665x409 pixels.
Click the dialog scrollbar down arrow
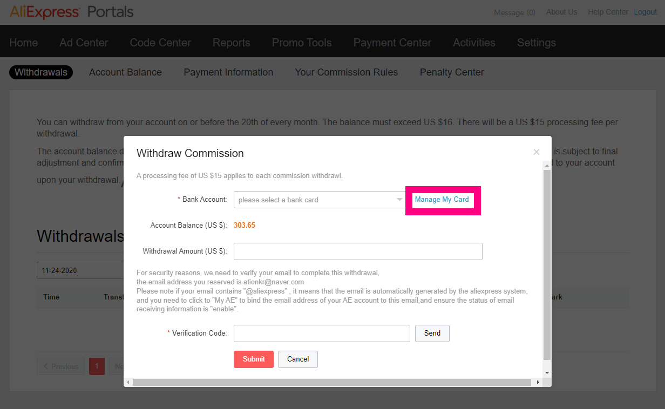tap(547, 373)
